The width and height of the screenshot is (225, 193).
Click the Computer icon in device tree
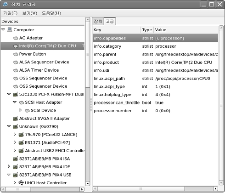click(10, 29)
